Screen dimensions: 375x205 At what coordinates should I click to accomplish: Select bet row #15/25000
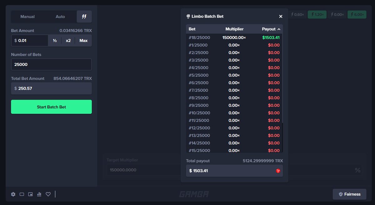pos(234,150)
